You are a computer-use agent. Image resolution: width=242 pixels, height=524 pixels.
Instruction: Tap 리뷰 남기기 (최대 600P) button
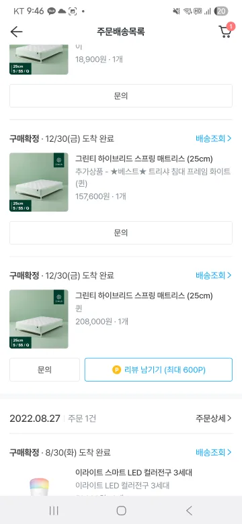(x=159, y=370)
